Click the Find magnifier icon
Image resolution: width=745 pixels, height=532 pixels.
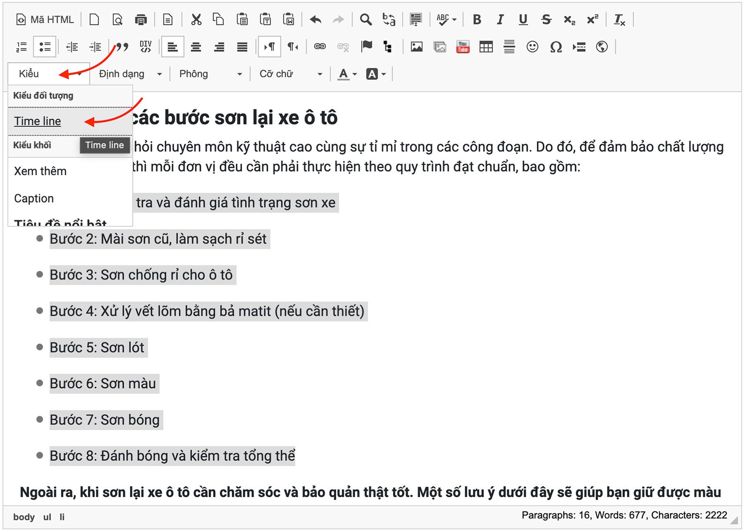coord(365,19)
